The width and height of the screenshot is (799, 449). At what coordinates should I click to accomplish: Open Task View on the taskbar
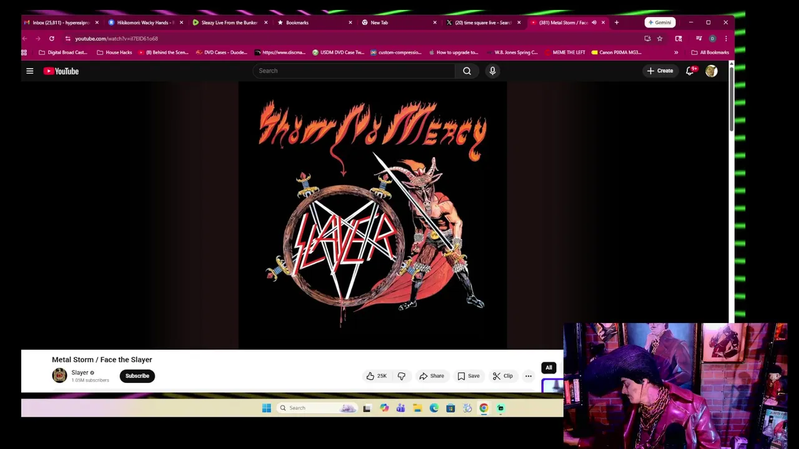tap(367, 408)
